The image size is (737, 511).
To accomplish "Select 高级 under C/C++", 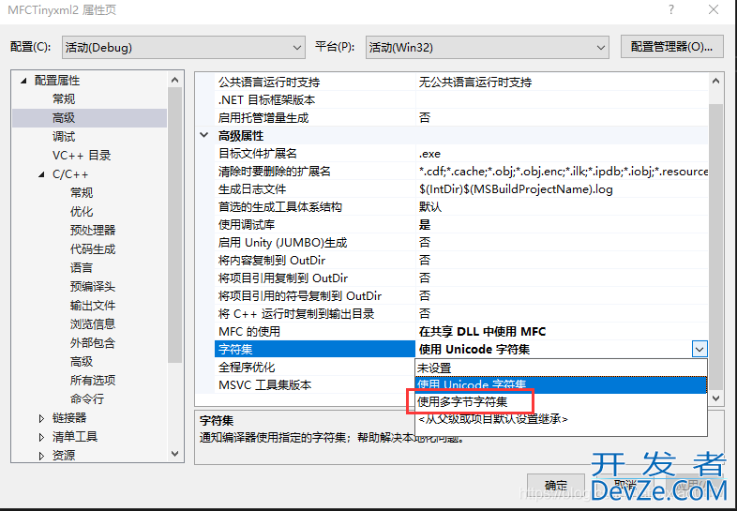I will 82,362.
